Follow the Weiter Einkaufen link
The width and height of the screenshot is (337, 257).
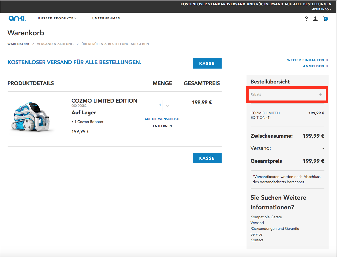(x=308, y=60)
